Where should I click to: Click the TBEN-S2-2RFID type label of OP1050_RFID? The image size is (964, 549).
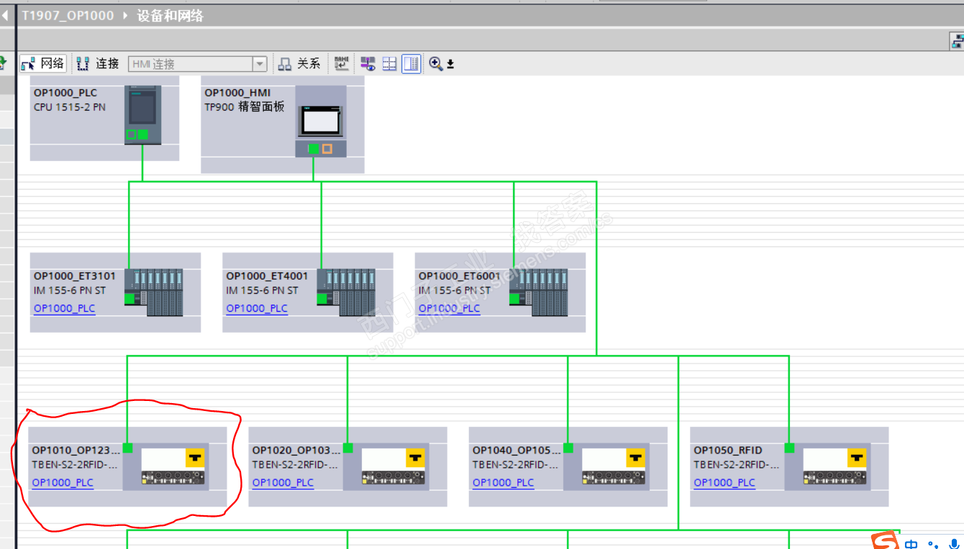tap(735, 465)
